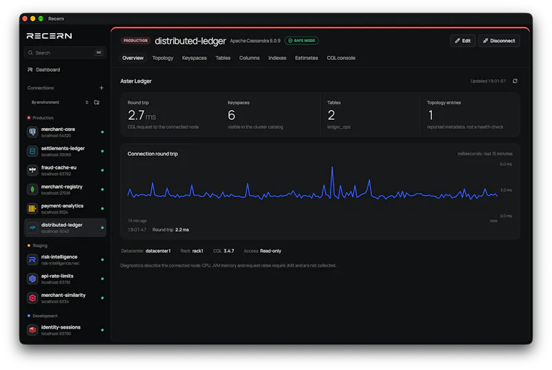The width and height of the screenshot is (552, 370).
Task: Click the highest spike in the round trip chart
Action: point(332,167)
